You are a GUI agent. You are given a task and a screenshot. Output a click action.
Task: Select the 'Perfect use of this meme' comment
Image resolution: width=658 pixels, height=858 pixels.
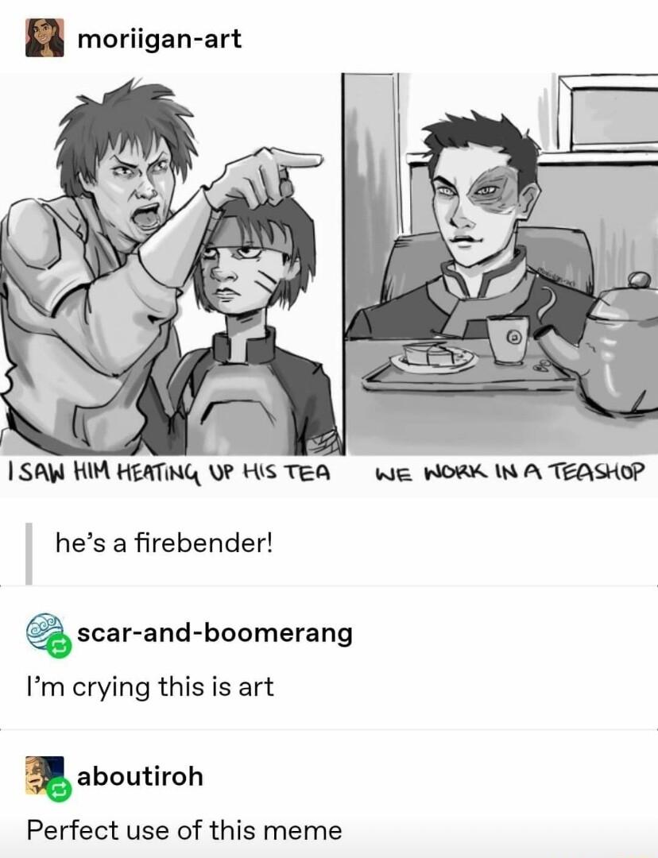[184, 830]
